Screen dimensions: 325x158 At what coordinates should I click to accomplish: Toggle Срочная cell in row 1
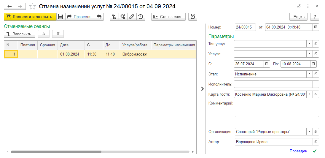(48, 54)
